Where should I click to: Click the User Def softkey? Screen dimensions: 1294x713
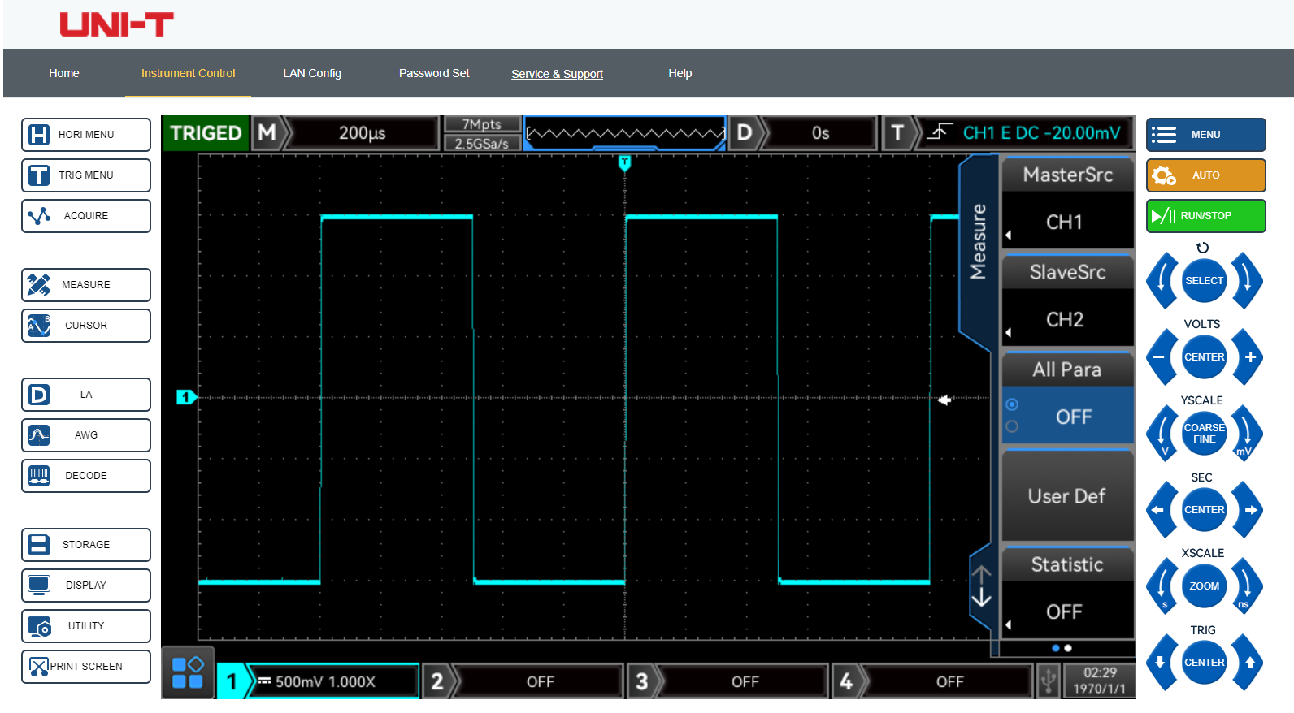pos(1066,496)
